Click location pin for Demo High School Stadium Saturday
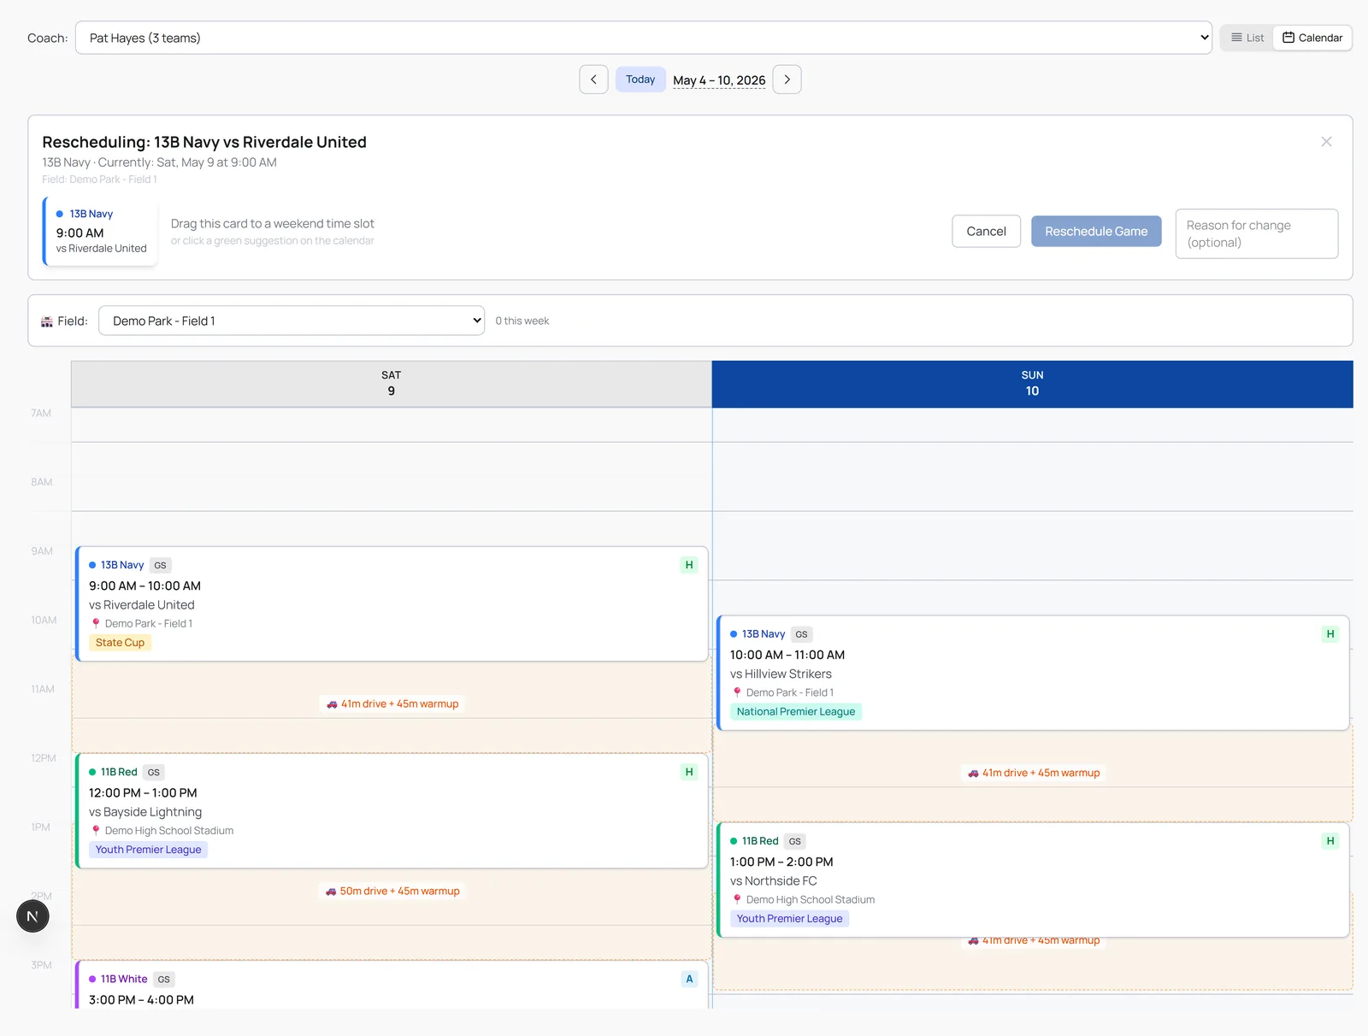This screenshot has height=1036, width=1368. click(96, 830)
